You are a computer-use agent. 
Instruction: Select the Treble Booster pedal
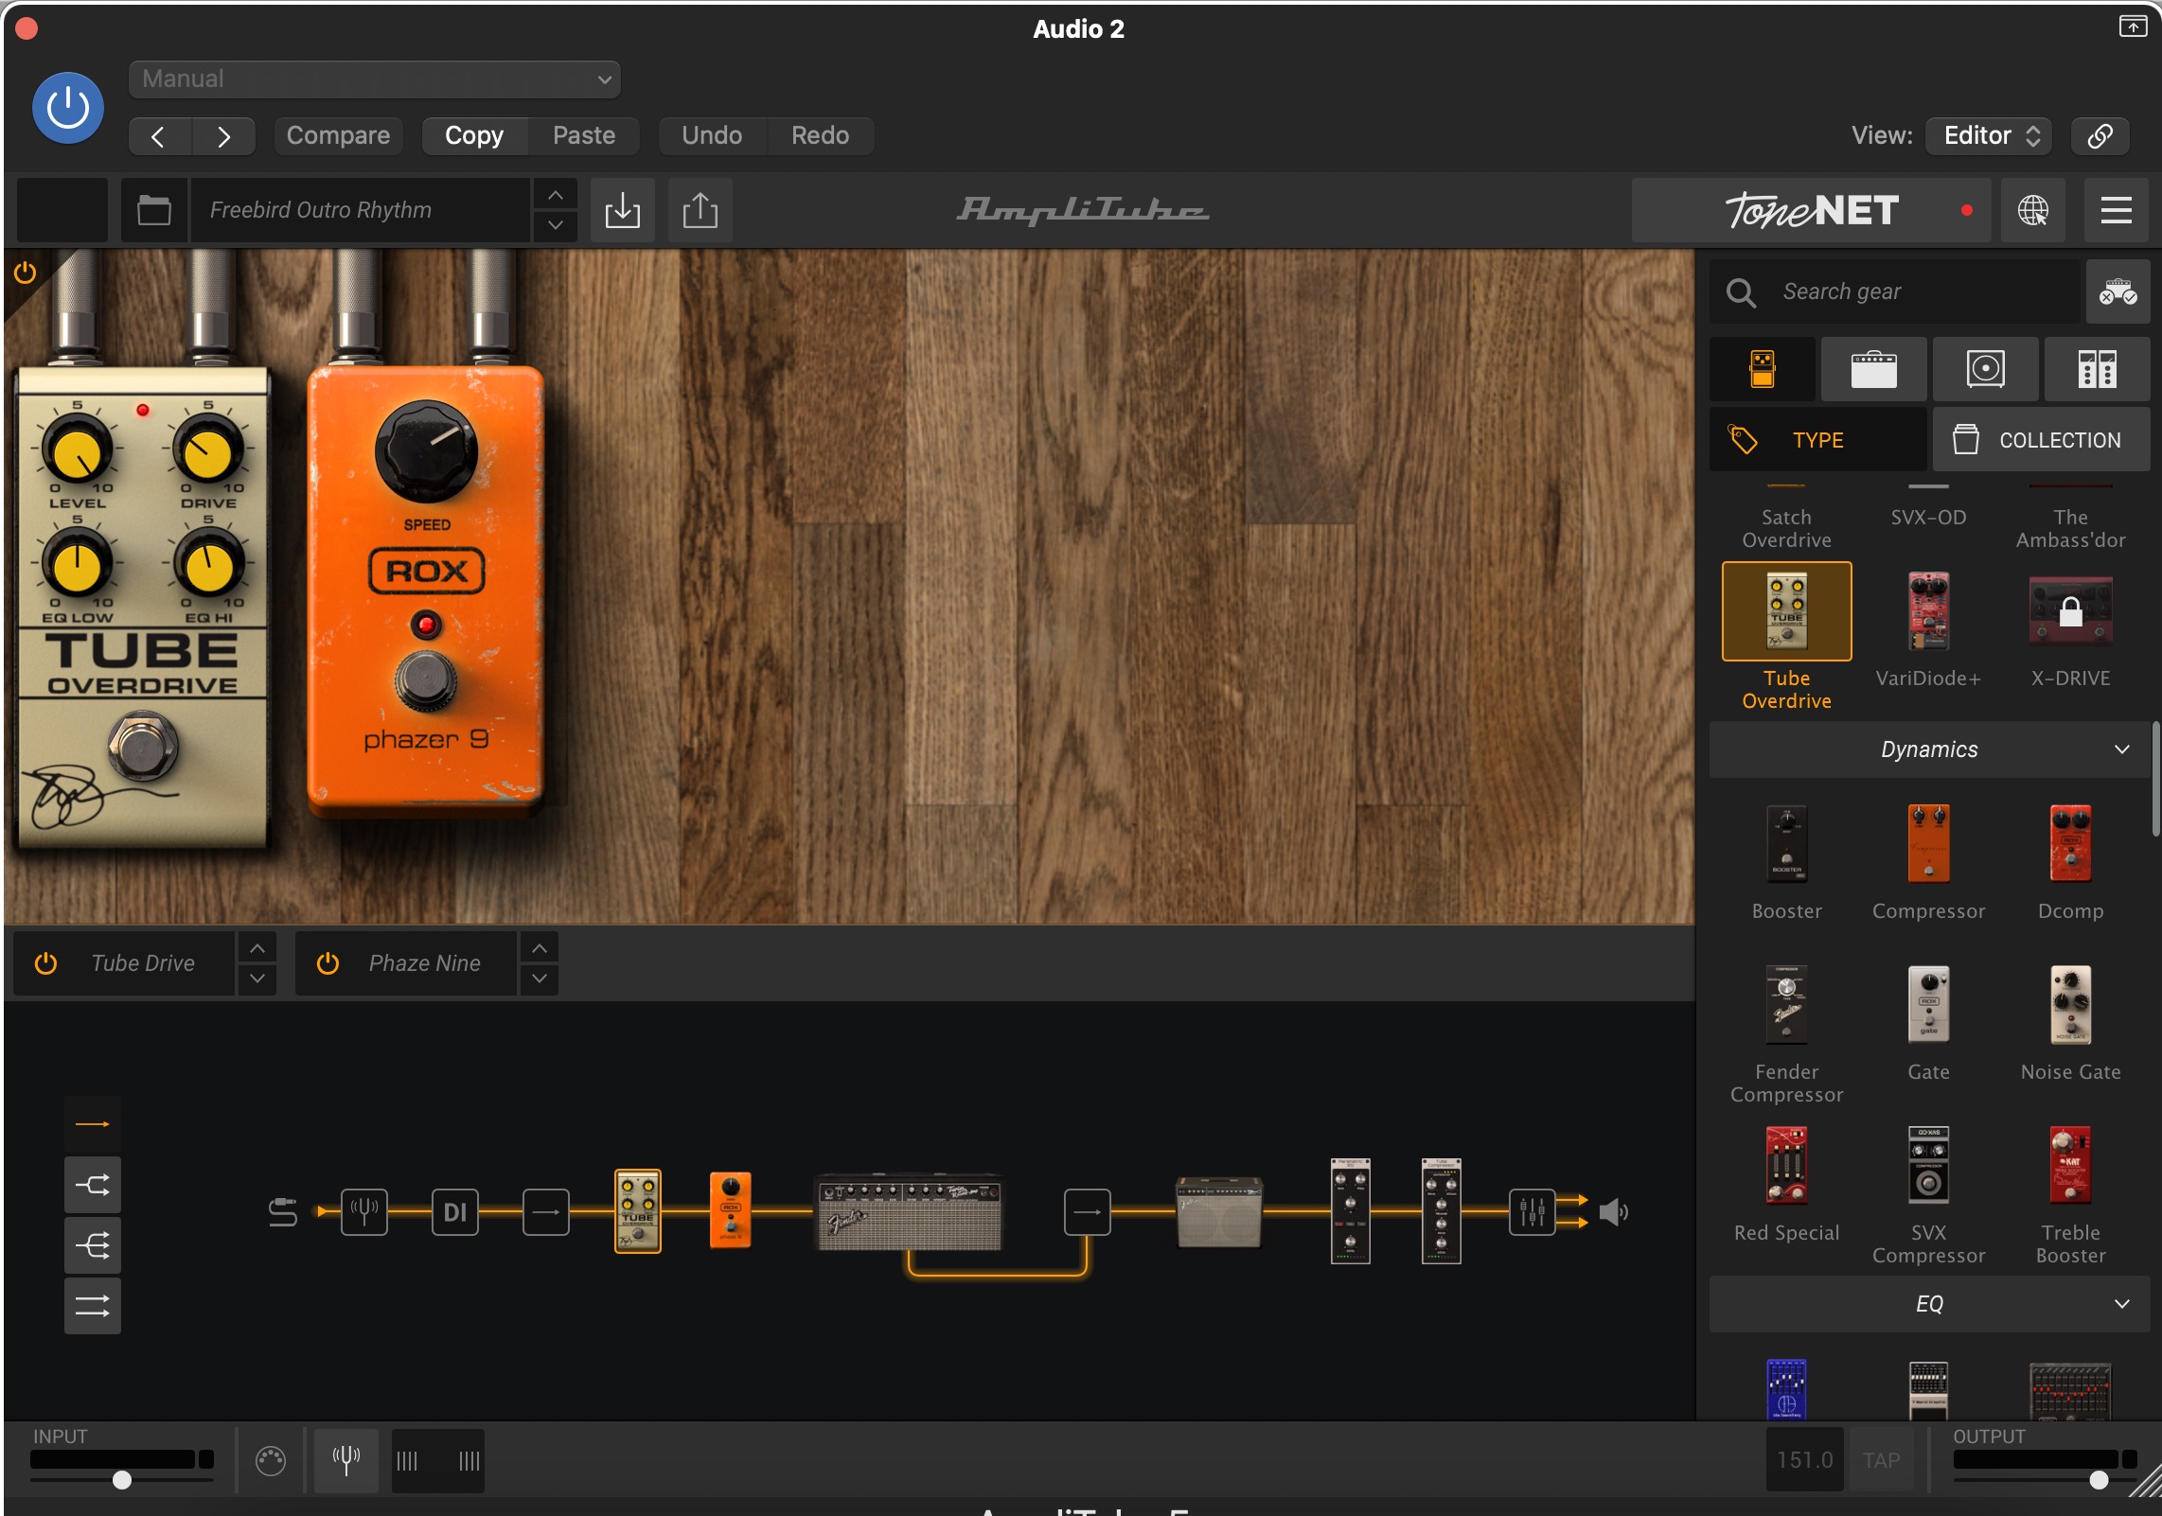(2071, 1166)
